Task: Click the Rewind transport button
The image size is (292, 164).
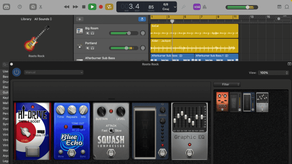Action: [x=67, y=7]
